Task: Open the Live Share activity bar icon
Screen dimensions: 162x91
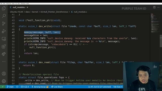Action: click(4, 54)
